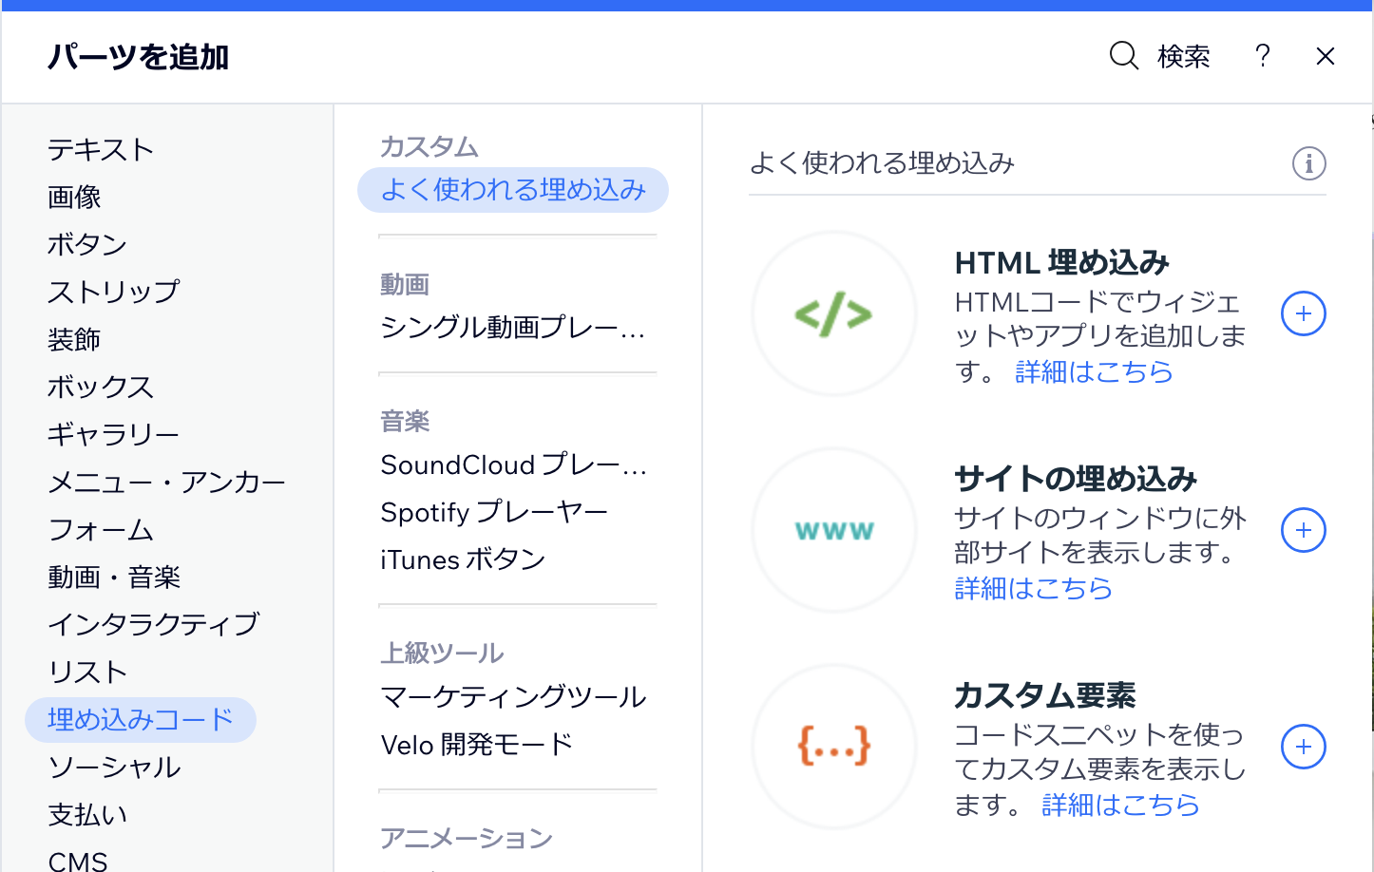Close the パーツを追加 panel
This screenshot has width=1374, height=872.
coord(1326,57)
